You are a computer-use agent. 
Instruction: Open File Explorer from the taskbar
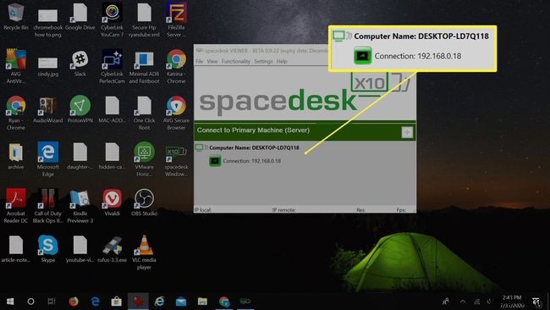click(x=202, y=302)
